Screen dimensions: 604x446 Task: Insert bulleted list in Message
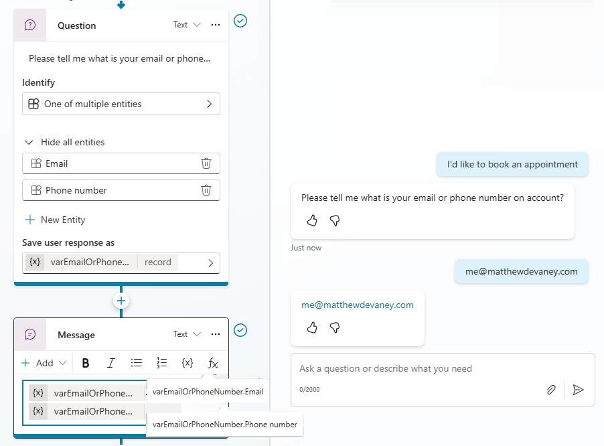137,363
